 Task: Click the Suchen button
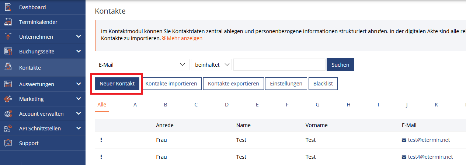(x=340, y=64)
